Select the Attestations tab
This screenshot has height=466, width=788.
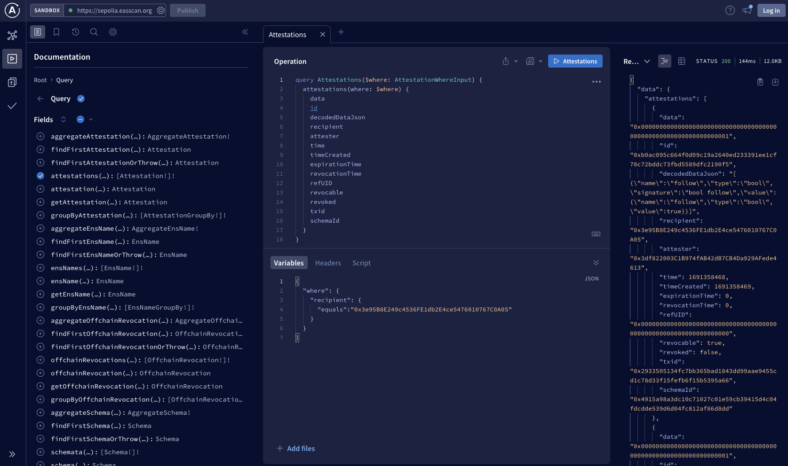coord(287,34)
